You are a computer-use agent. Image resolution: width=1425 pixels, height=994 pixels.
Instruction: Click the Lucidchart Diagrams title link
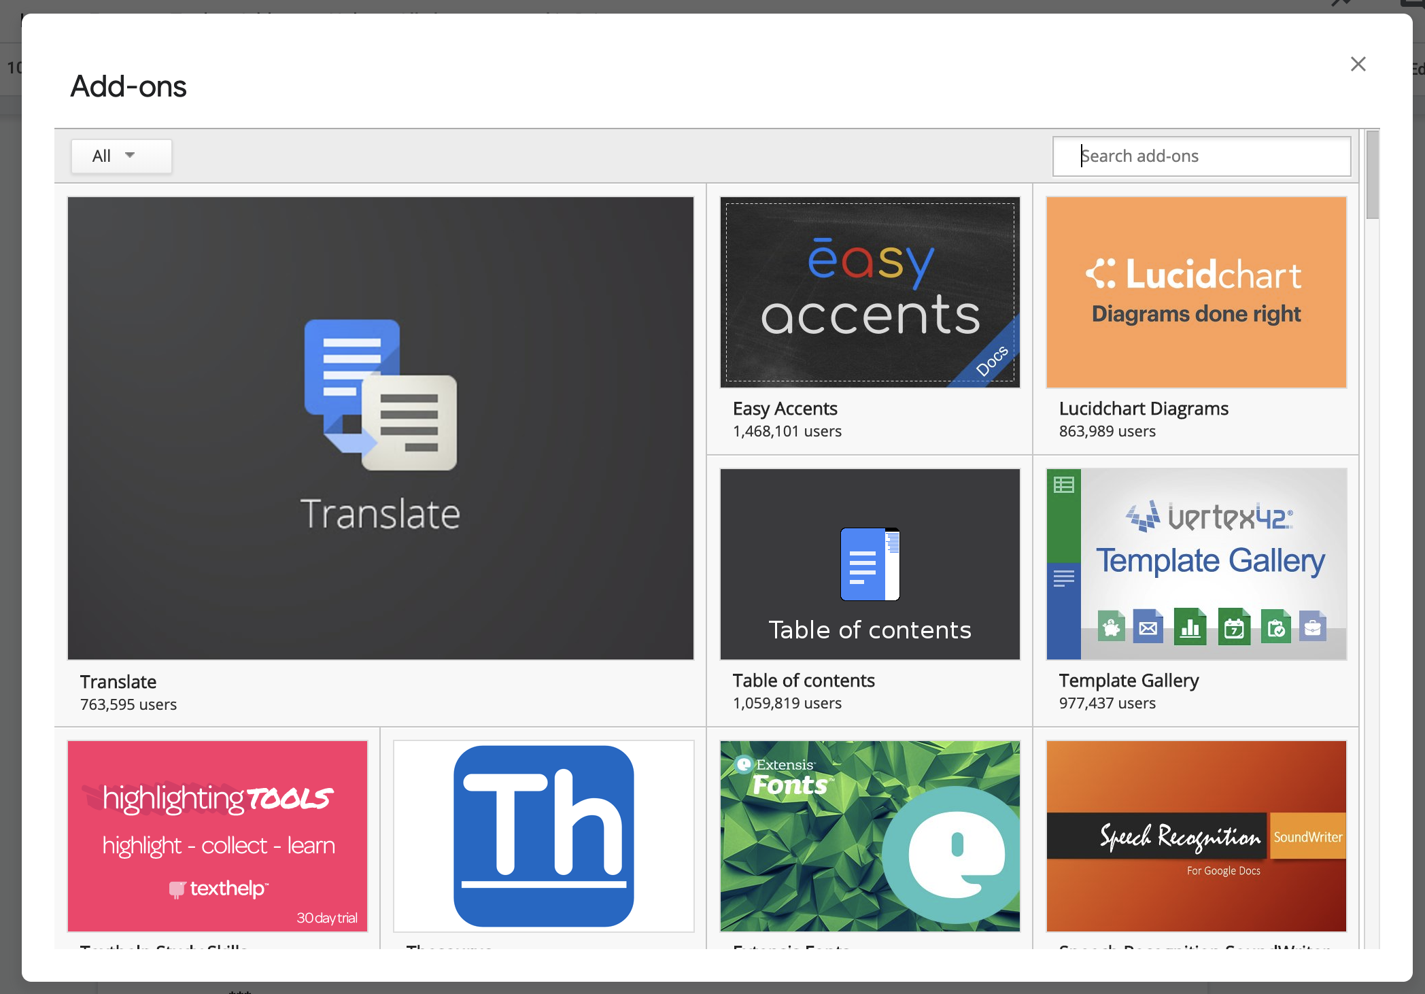1144,409
